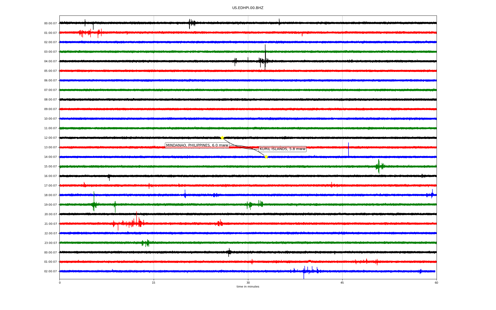
Task: Click the yellow star on the 14:00:07 trace
Action: 266,157
